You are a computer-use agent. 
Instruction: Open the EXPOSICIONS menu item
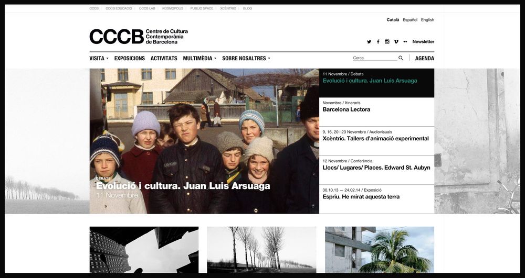click(130, 58)
